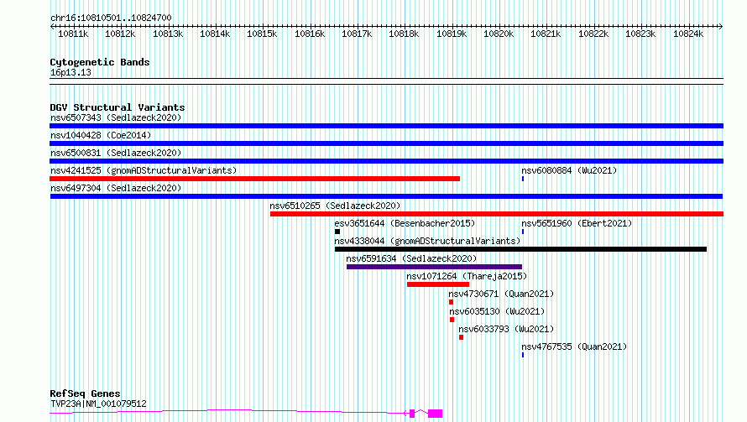Click the 16p13.13 band label

(71, 73)
